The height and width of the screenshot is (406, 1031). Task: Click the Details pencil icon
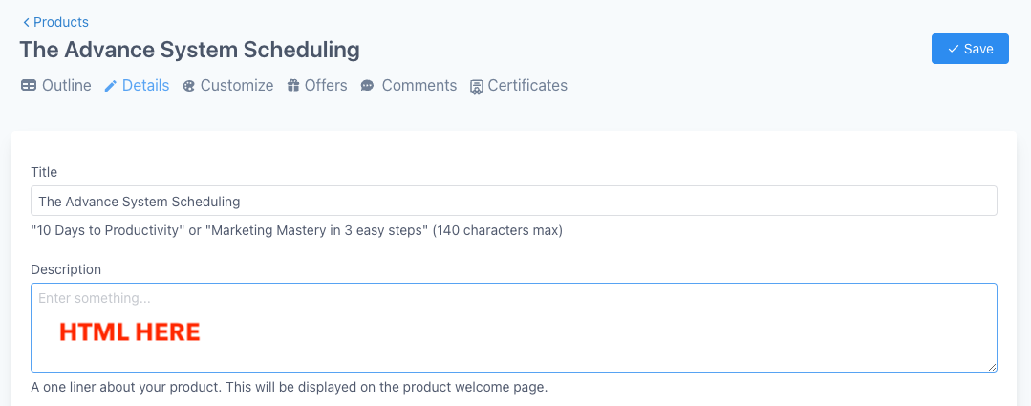(111, 86)
